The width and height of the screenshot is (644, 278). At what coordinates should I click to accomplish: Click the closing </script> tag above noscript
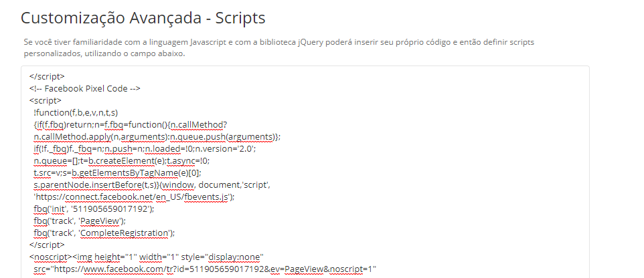click(x=47, y=245)
